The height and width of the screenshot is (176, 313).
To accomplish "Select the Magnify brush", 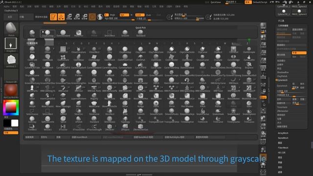I will tap(94, 96).
